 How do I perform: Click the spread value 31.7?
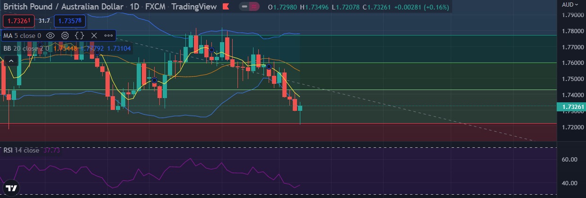click(44, 21)
